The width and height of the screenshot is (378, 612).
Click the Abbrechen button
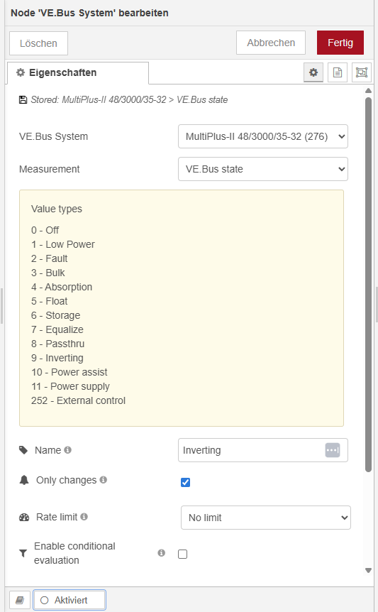pos(271,43)
